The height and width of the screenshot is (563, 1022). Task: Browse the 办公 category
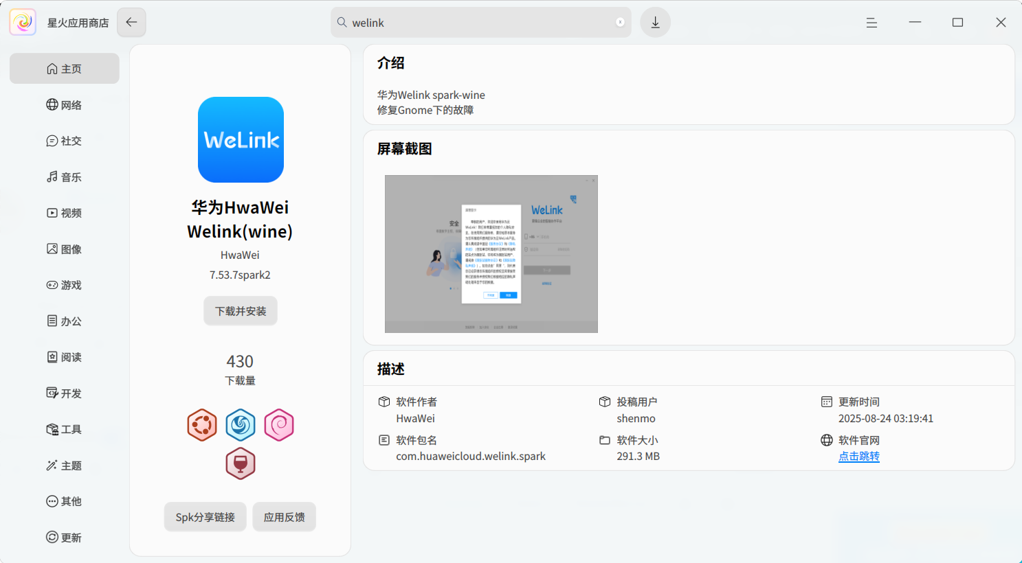65,321
